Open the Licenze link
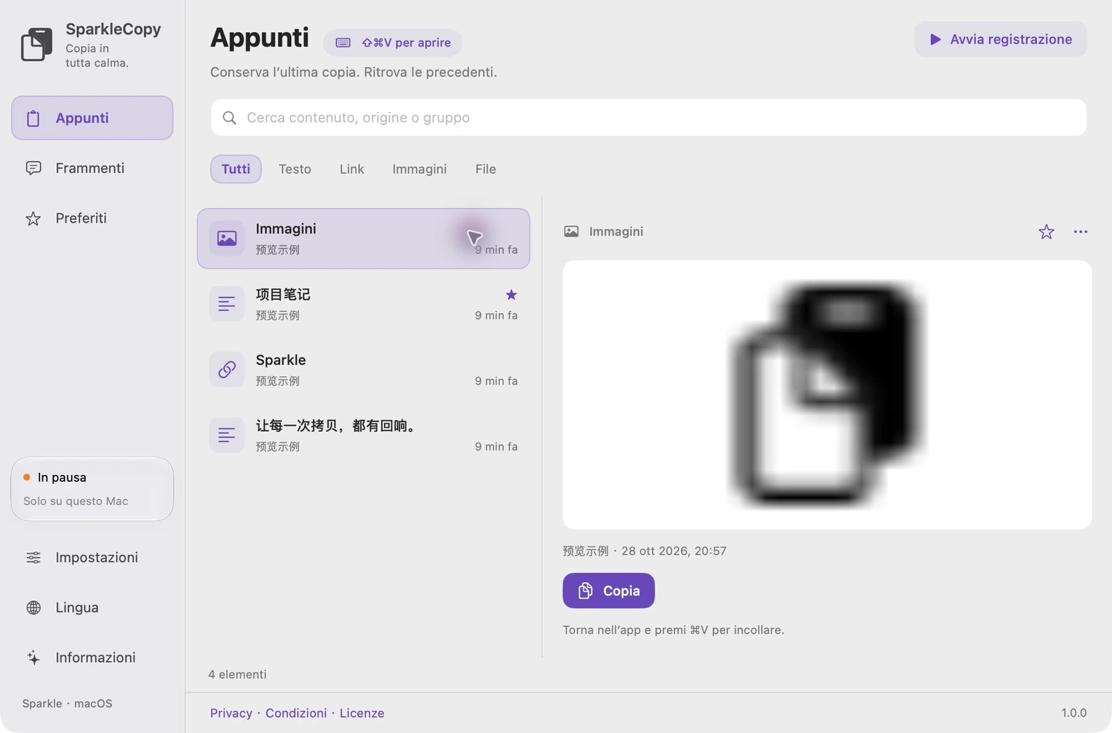This screenshot has width=1112, height=733. 362,713
